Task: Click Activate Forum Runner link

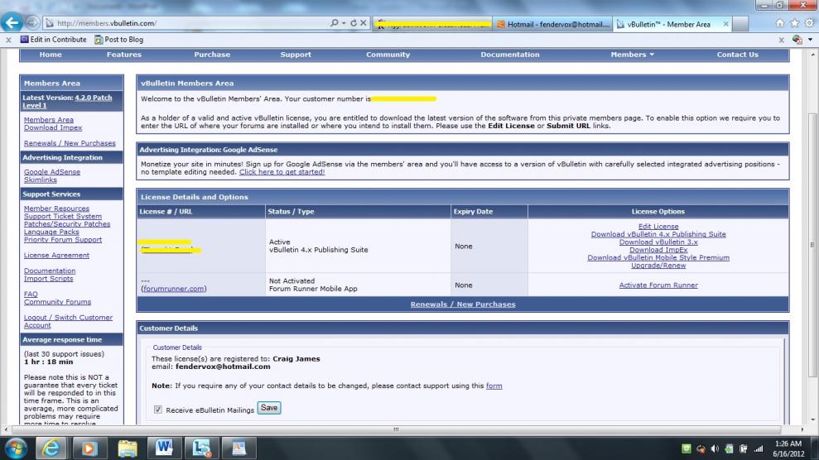Action: (x=658, y=285)
